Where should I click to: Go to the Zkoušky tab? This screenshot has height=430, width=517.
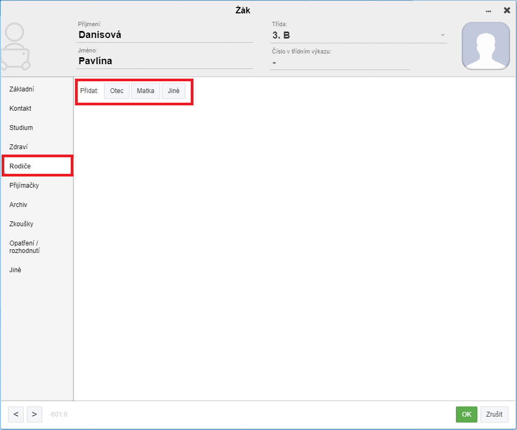[21, 224]
